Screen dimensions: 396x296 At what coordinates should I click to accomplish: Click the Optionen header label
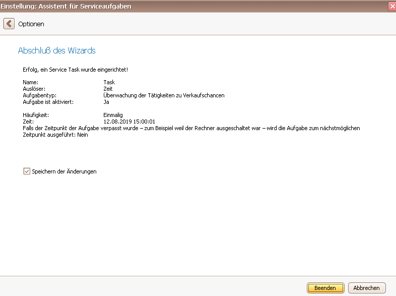31,24
